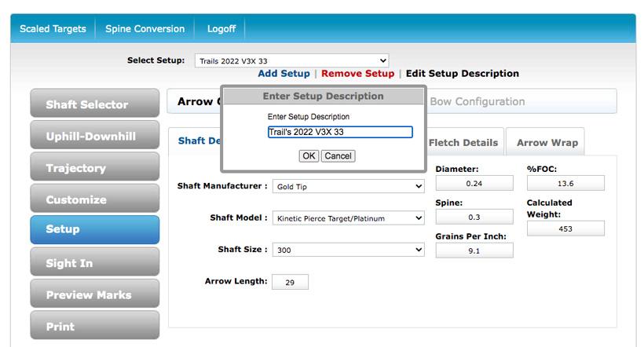
Task: Expand the Shaft Manufacturer dropdown
Action: coord(348,187)
